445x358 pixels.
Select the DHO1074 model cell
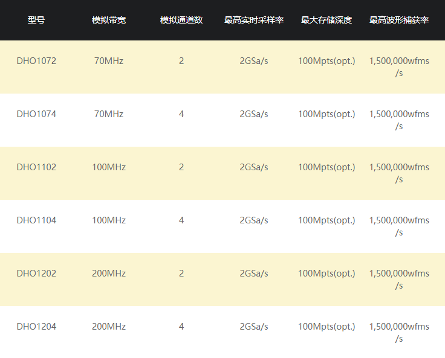(x=36, y=114)
